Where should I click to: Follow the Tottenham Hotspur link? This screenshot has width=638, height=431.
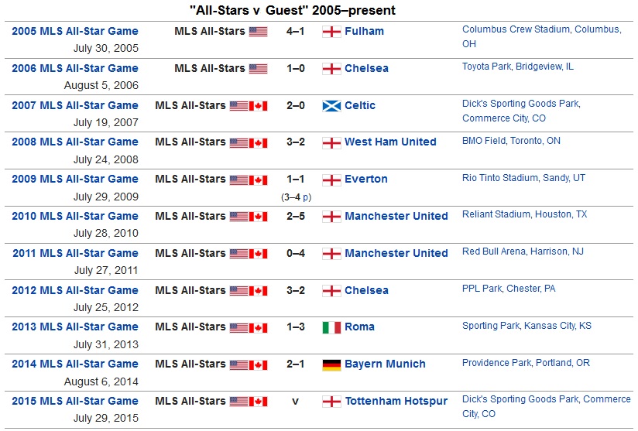396,402
